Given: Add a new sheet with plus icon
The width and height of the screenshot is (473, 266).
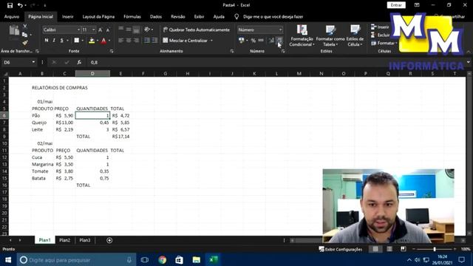Looking at the screenshot, I should 109,240.
